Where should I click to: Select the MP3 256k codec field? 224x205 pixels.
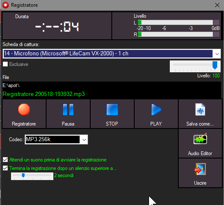[53, 139]
